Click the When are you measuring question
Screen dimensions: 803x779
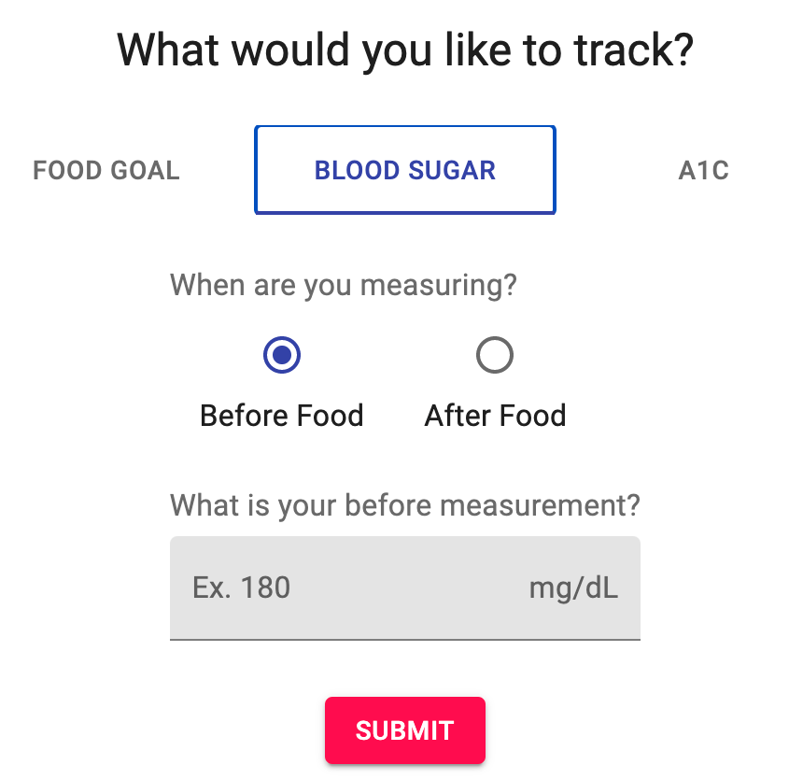pyautogui.click(x=344, y=285)
